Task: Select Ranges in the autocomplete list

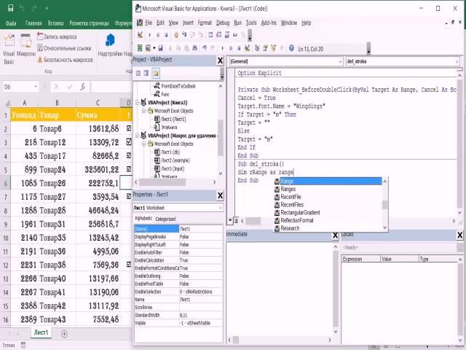Action: (288, 189)
